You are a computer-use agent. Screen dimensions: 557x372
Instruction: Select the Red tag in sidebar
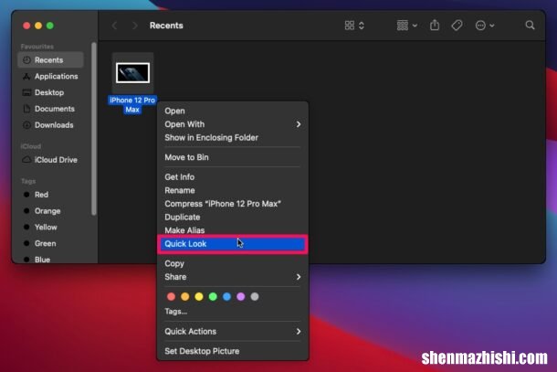[x=50, y=195]
